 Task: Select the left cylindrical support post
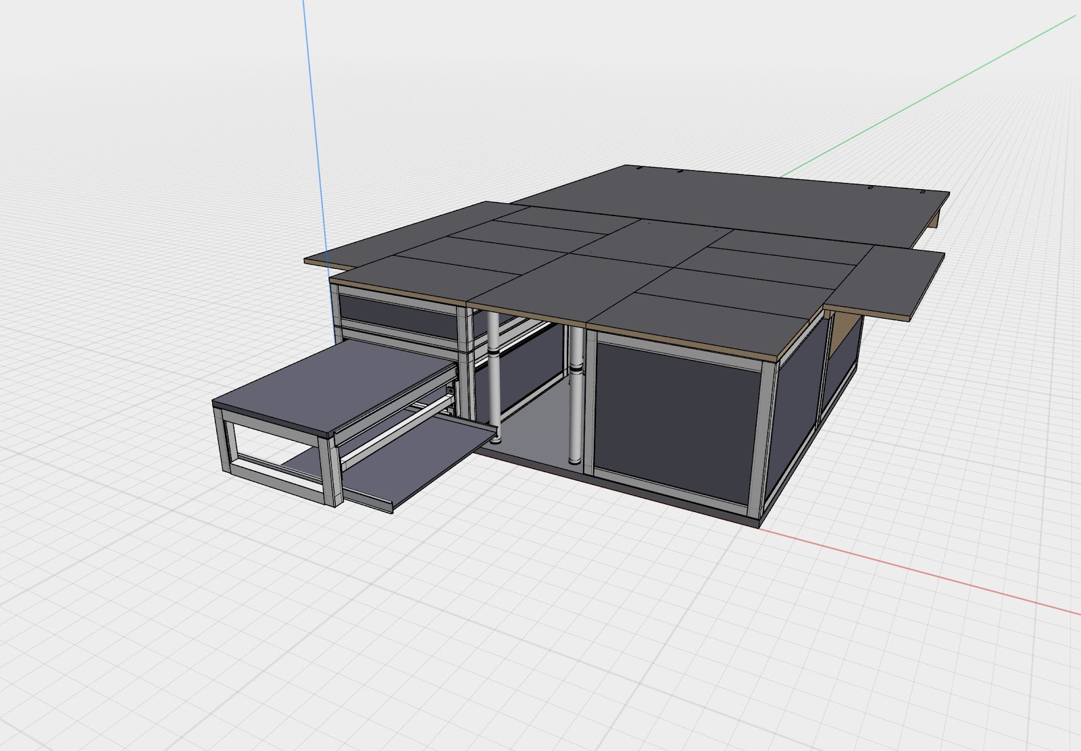coord(494,375)
